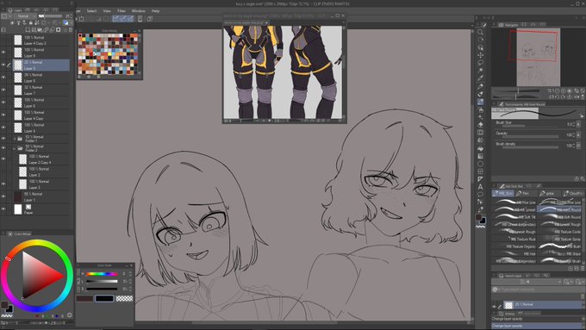The image size is (586, 330).
Task: Hide Paper layer with eye icon
Action: tap(3, 209)
